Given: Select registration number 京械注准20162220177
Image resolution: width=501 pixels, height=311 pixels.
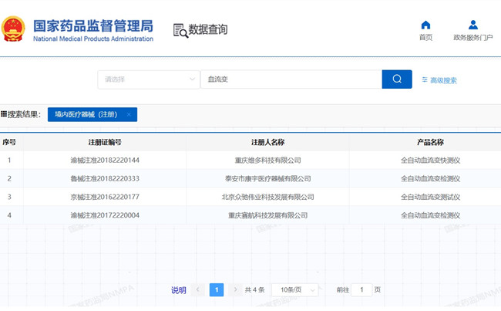Looking at the screenshot, I should 105,197.
